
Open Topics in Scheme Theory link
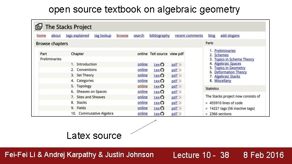[234, 59]
